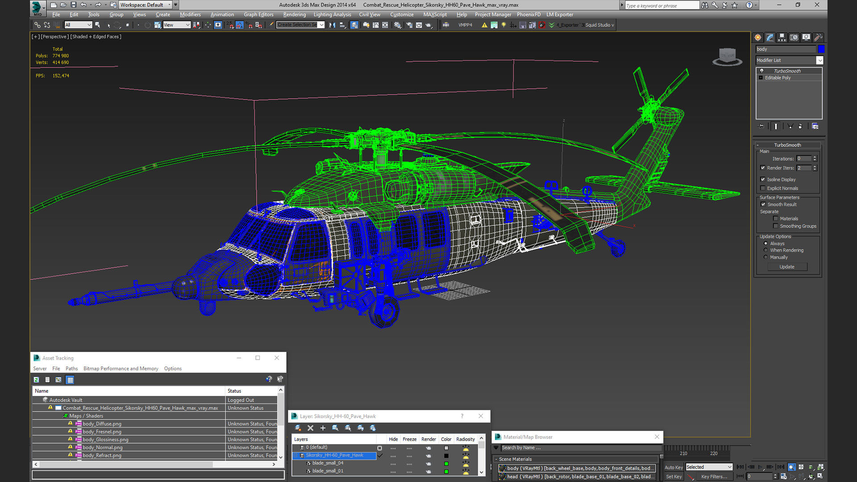Toggle the Render Iters checkbox
The image size is (857, 482).
click(x=763, y=168)
